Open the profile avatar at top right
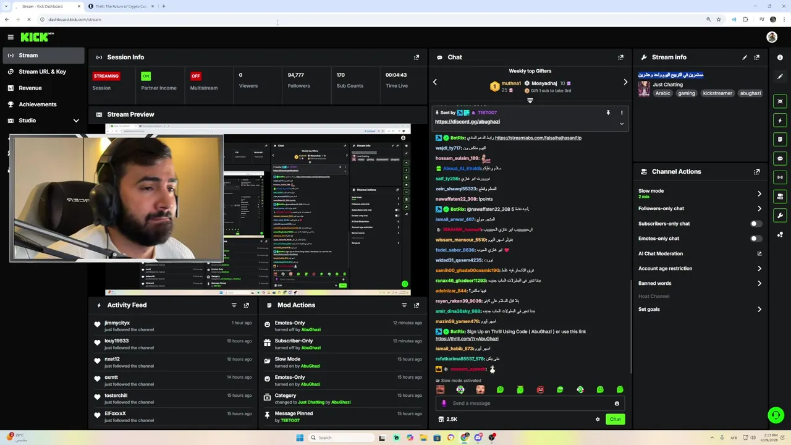The width and height of the screenshot is (791, 445). (x=772, y=37)
